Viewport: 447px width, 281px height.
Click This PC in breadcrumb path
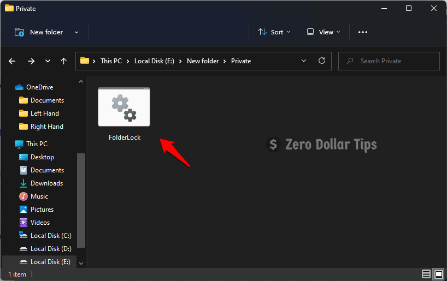[x=111, y=61]
